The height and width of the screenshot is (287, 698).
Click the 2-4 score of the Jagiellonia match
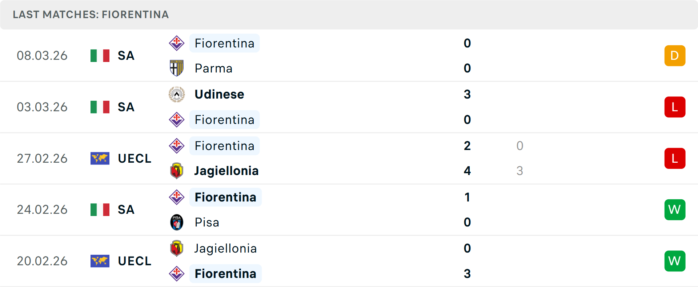467,158
